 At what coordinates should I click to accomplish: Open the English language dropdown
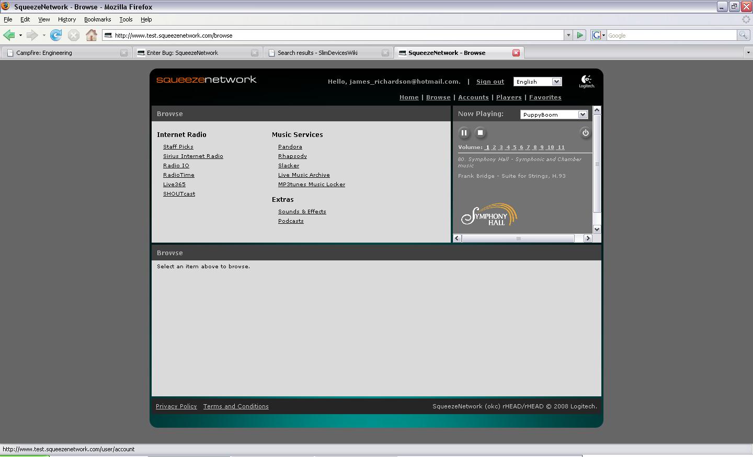click(537, 82)
